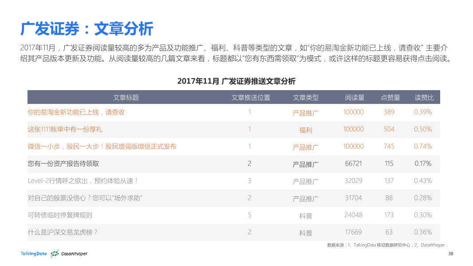
Task: Click push position 5 in 可转债 row
Action: (249, 215)
